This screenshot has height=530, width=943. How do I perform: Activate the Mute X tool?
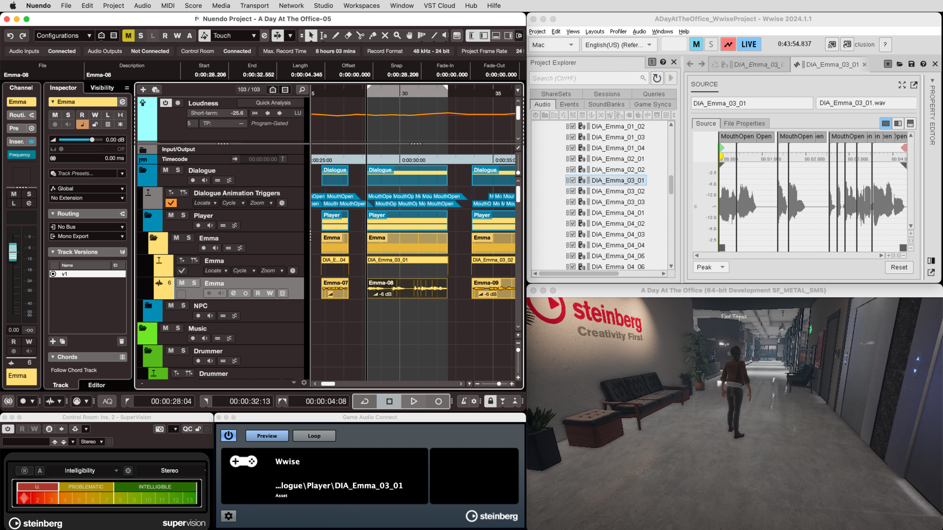point(385,35)
